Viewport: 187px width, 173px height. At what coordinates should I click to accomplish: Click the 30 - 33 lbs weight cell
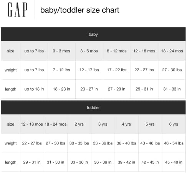[x=79, y=143]
